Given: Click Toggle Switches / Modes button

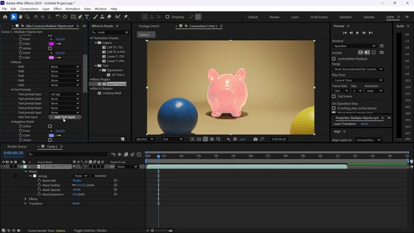Looking at the screenshot, I should pos(90,230).
